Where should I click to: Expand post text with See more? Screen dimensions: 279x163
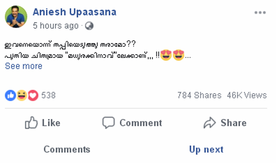24,66
